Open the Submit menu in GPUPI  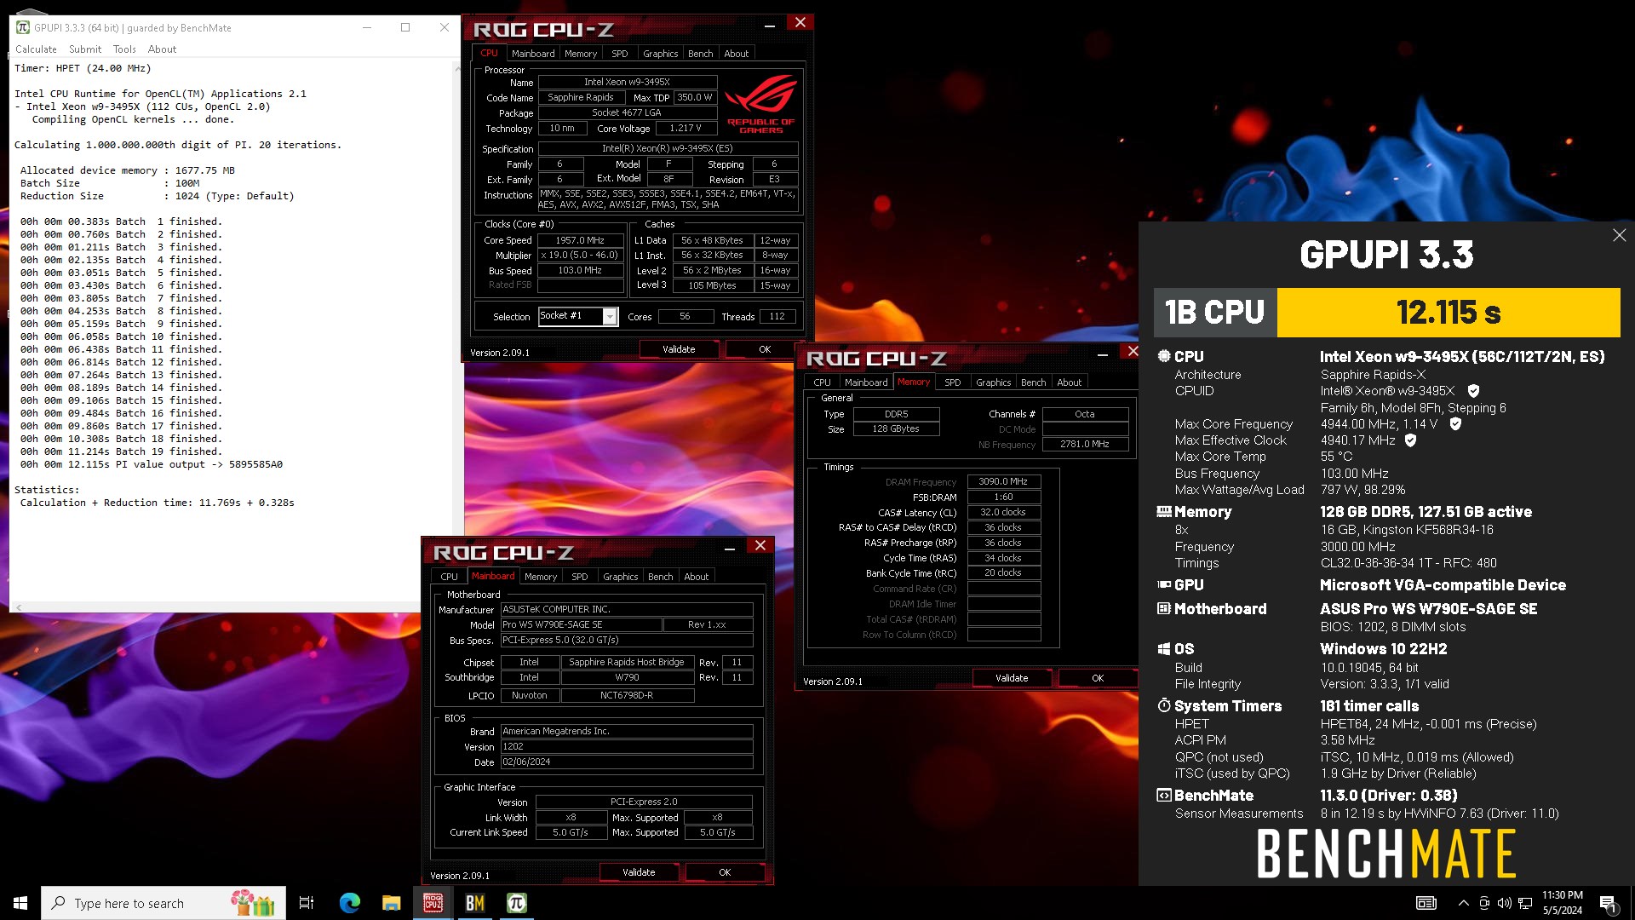click(85, 49)
